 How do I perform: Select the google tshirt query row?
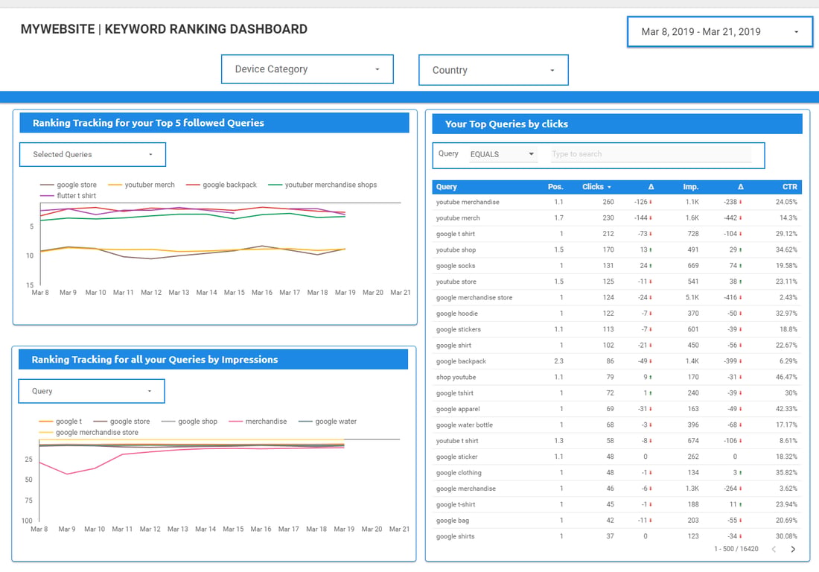pos(617,393)
